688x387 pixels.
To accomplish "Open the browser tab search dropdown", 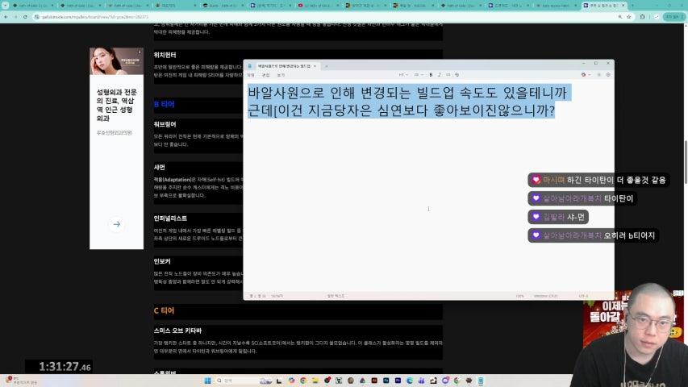I will click(x=6, y=6).
